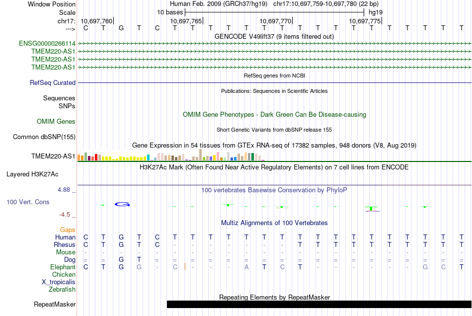Image resolution: width=472 pixels, height=316 pixels.
Task: Select the Rhesus species label
Action: pos(65,244)
